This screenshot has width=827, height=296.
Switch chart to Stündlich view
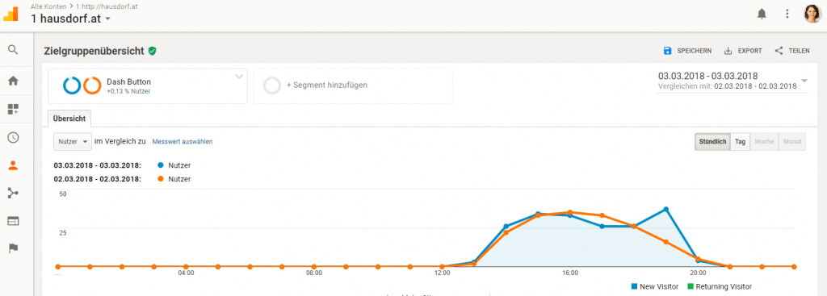tap(712, 142)
